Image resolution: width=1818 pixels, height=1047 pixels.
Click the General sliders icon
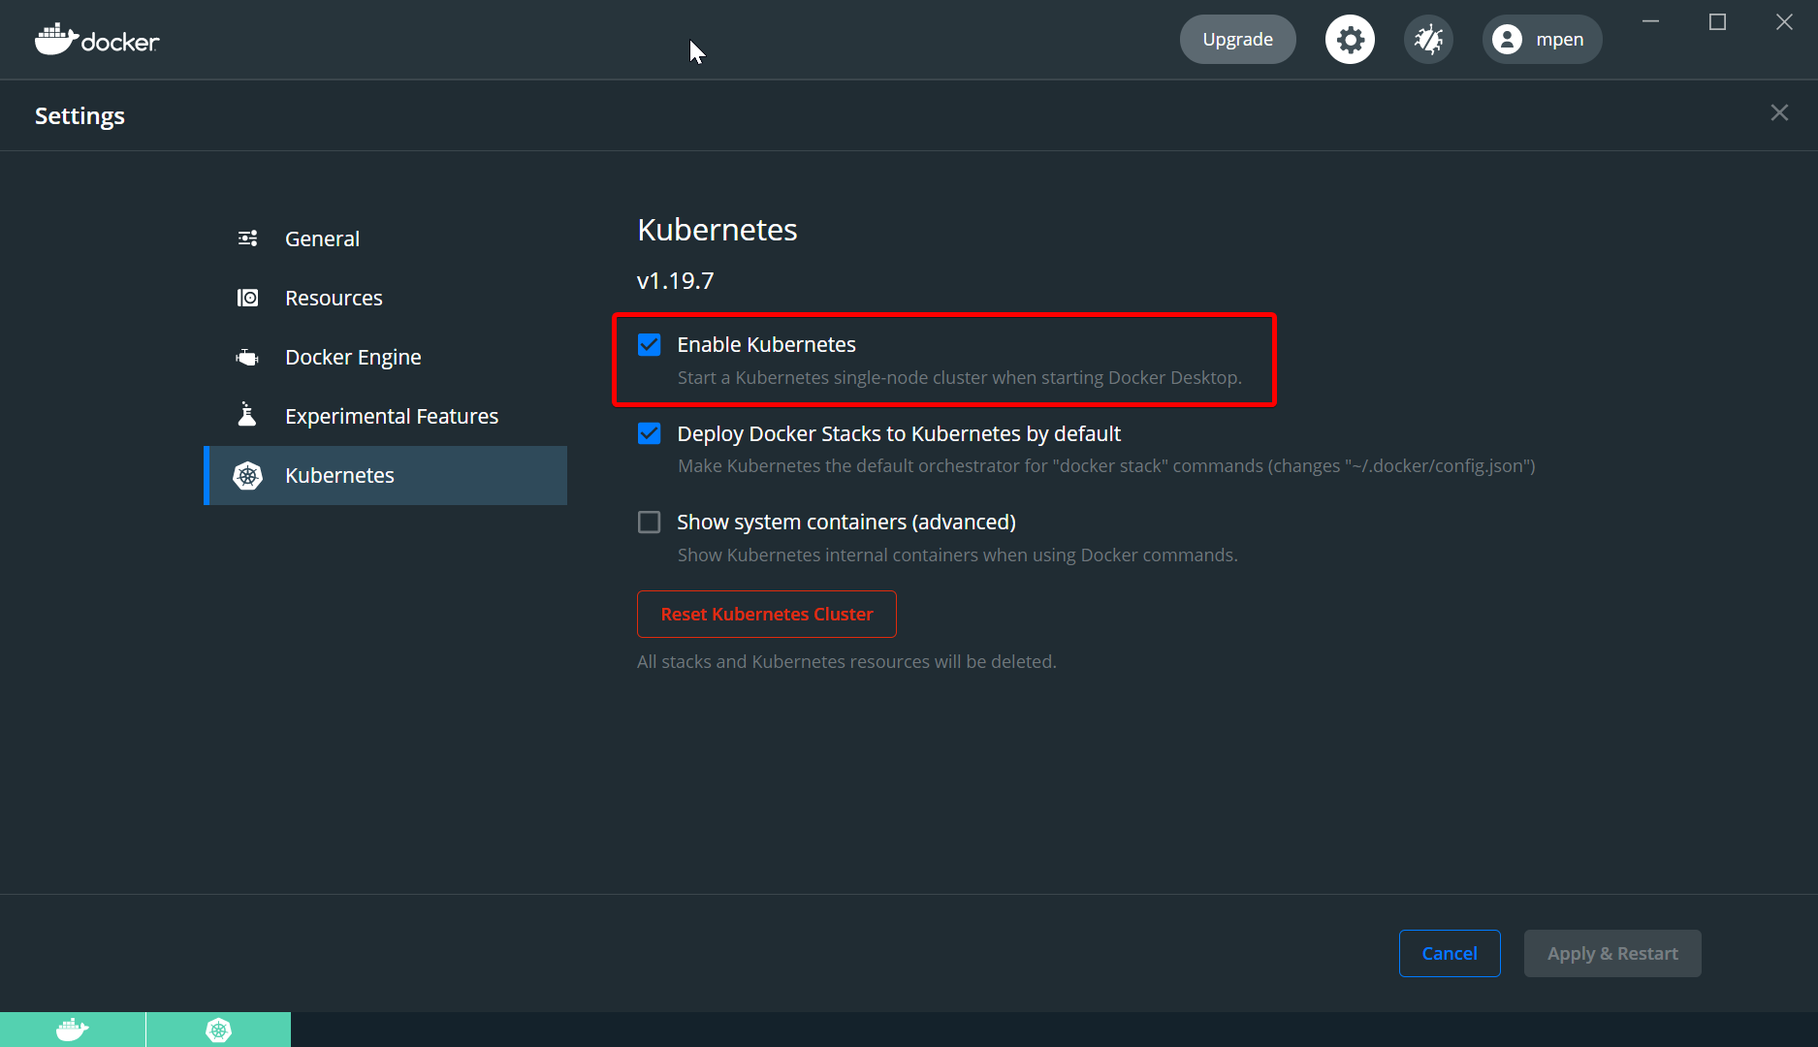pos(248,238)
